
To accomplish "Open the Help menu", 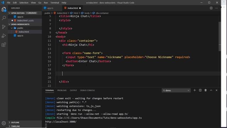I will 64,2.
